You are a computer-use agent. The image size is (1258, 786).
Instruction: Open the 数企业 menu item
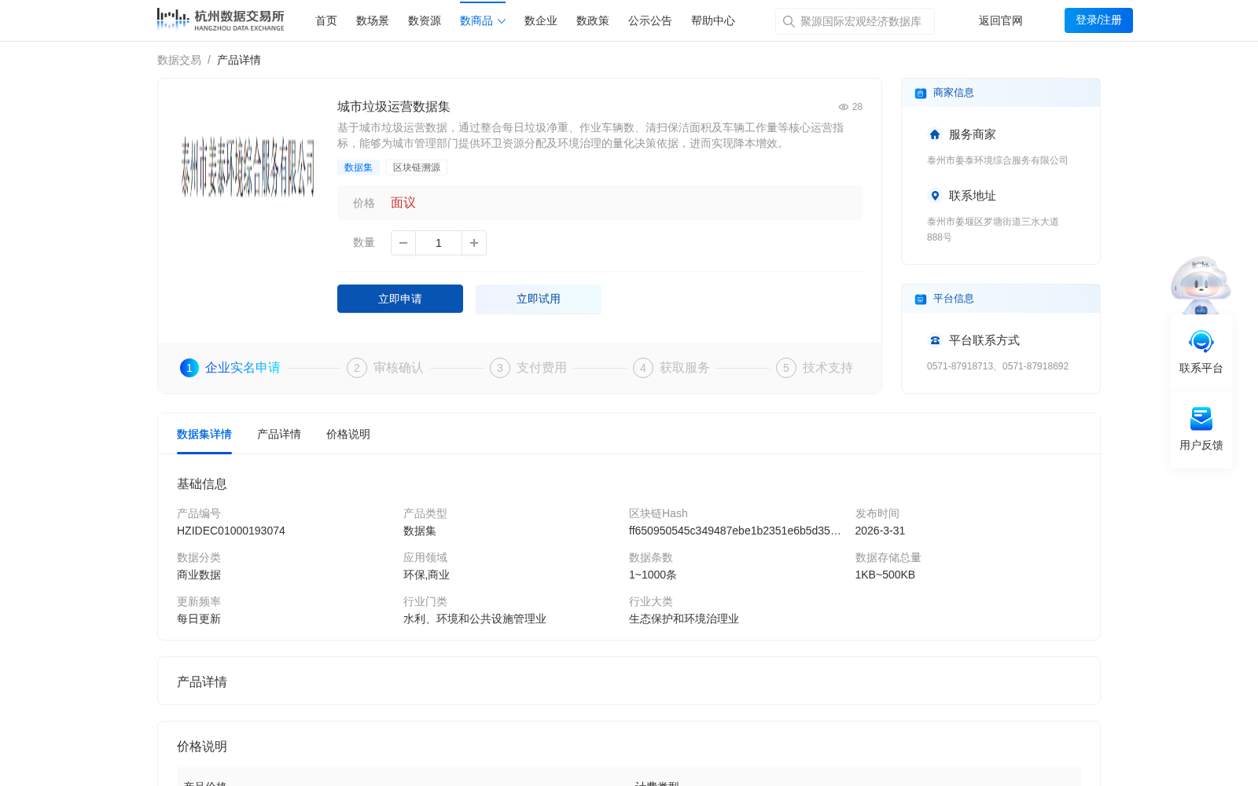(541, 20)
